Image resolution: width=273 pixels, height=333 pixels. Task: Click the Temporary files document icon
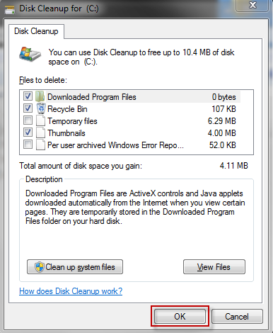click(40, 120)
